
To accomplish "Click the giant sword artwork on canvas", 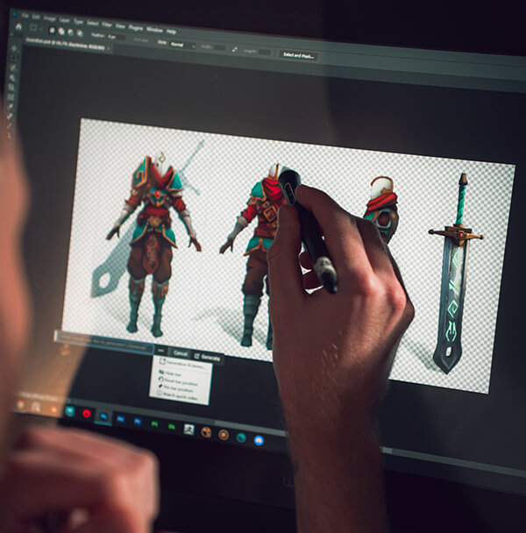I will coord(455,274).
